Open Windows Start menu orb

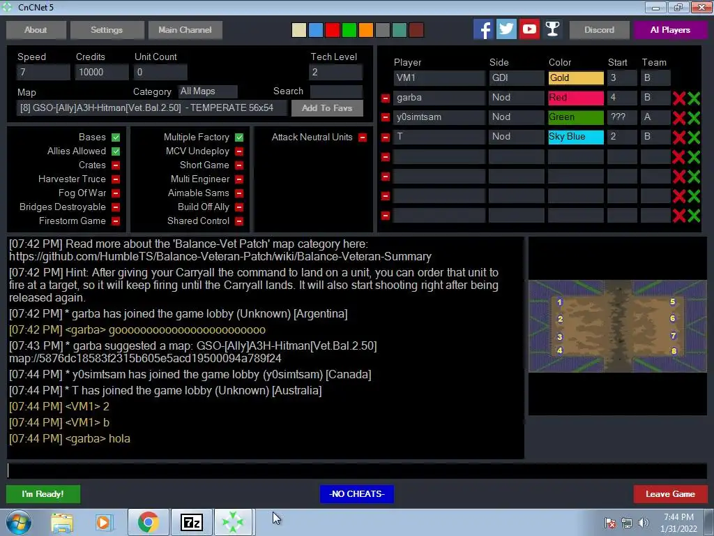pyautogui.click(x=19, y=522)
